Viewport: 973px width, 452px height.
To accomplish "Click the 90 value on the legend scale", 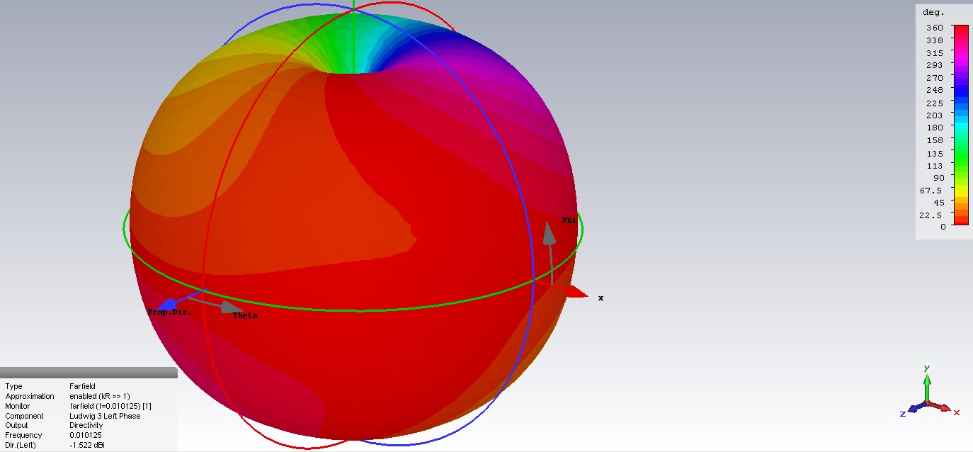I will [938, 177].
